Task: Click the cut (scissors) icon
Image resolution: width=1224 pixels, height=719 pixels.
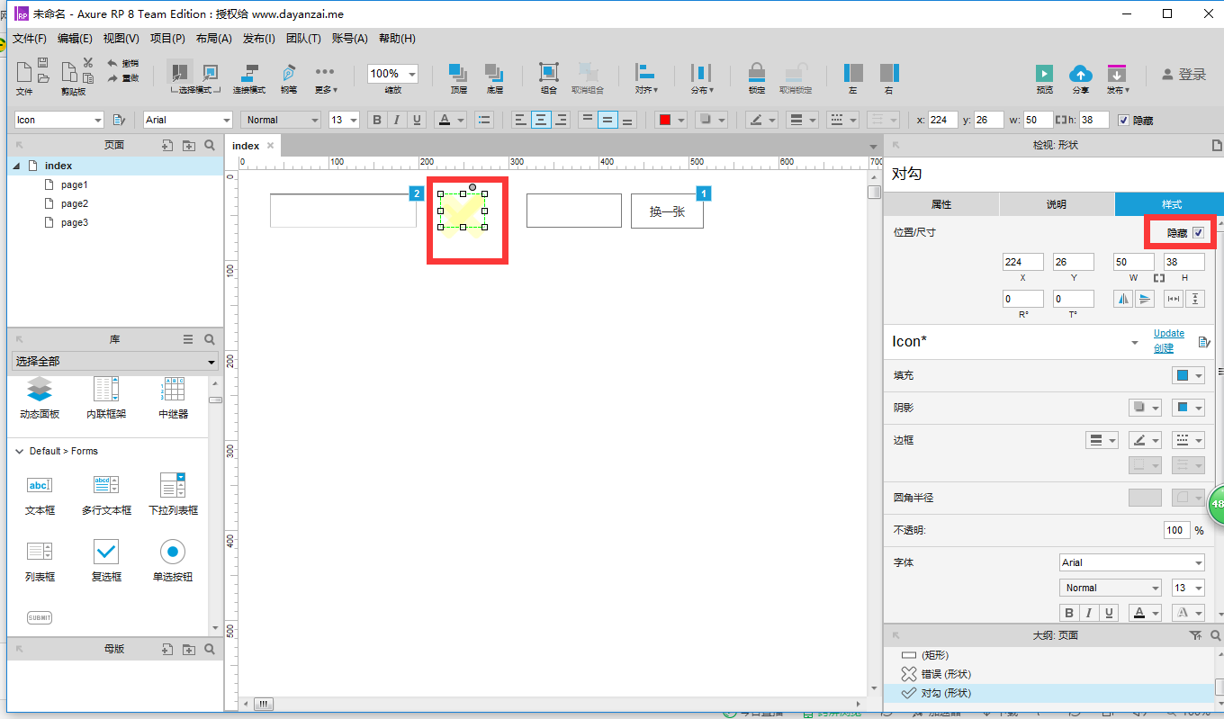Action: click(x=88, y=62)
